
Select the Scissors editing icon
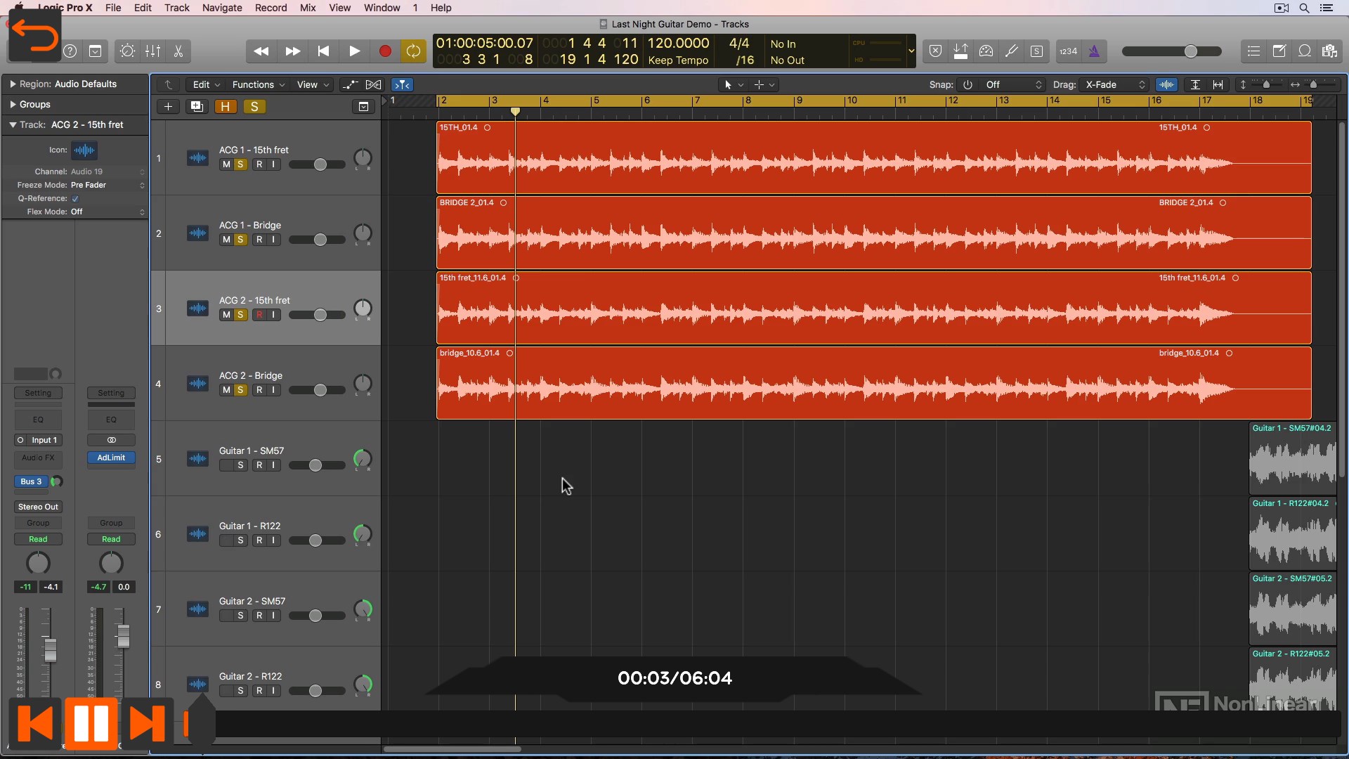(178, 51)
